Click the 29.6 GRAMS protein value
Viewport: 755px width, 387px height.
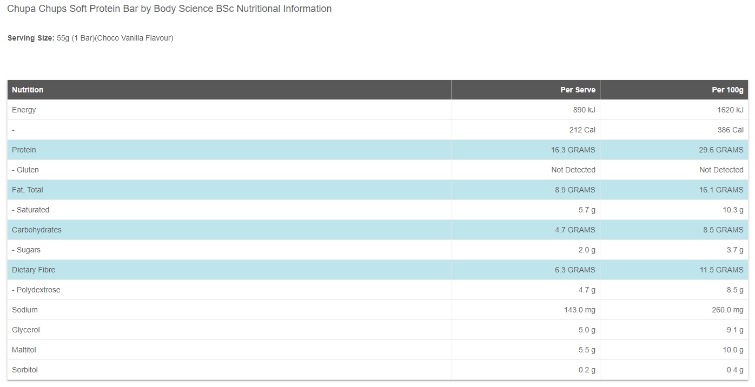click(721, 150)
